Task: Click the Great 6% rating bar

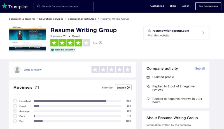Action: 78,106
